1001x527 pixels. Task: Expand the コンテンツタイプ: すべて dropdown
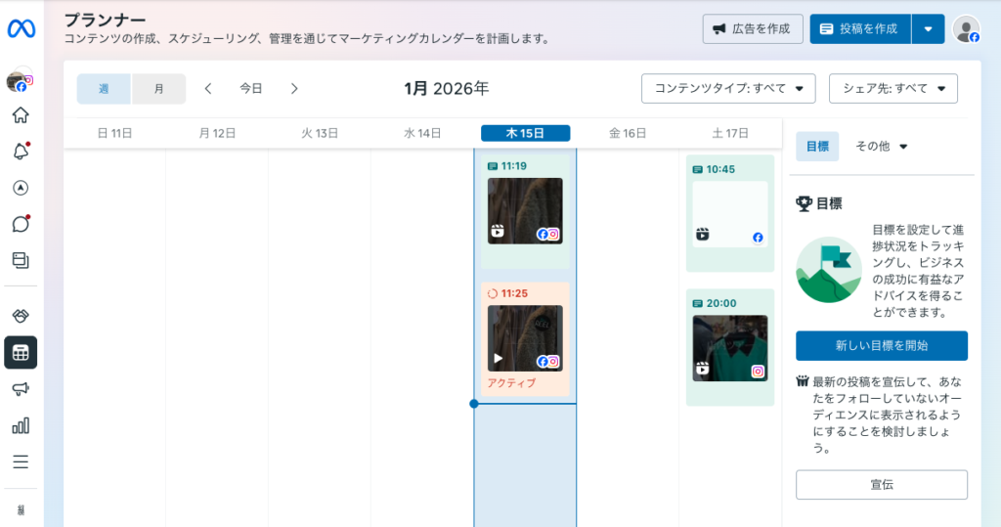pyautogui.click(x=728, y=89)
